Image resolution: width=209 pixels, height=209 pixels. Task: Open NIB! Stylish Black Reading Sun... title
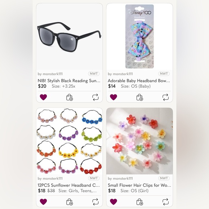tap(69, 81)
